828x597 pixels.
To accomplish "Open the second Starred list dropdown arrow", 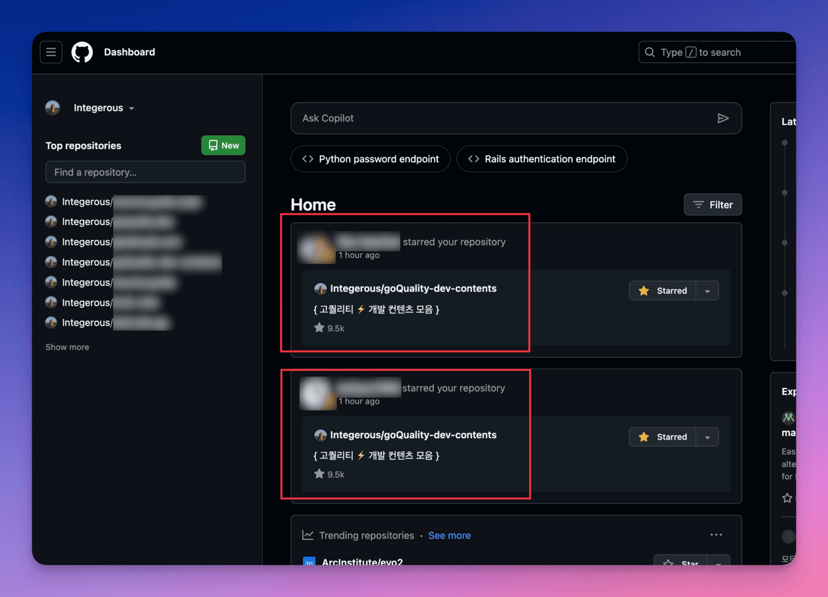I will 707,438.
